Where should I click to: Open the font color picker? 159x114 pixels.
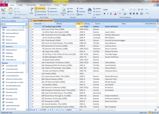coord(117,13)
